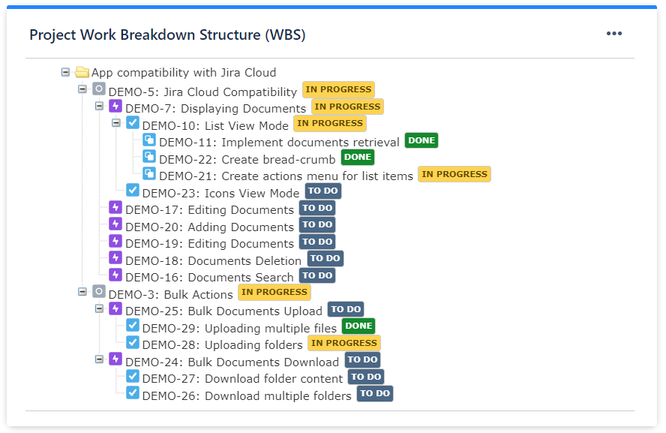Select DEMO-27: Download folder content row

(242, 379)
